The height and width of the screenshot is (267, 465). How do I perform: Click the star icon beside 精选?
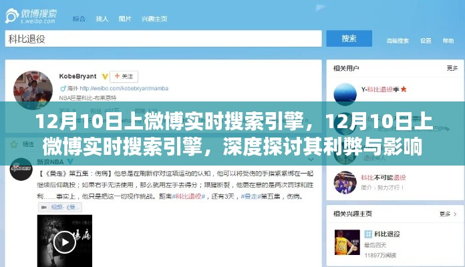[14, 144]
